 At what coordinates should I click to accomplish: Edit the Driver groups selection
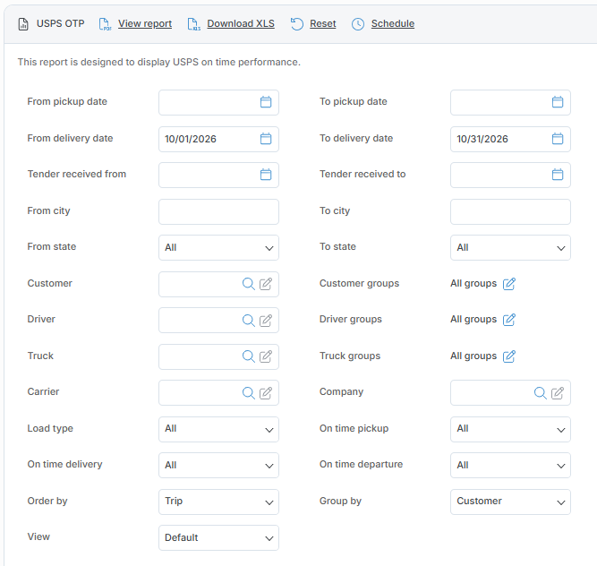tap(509, 320)
